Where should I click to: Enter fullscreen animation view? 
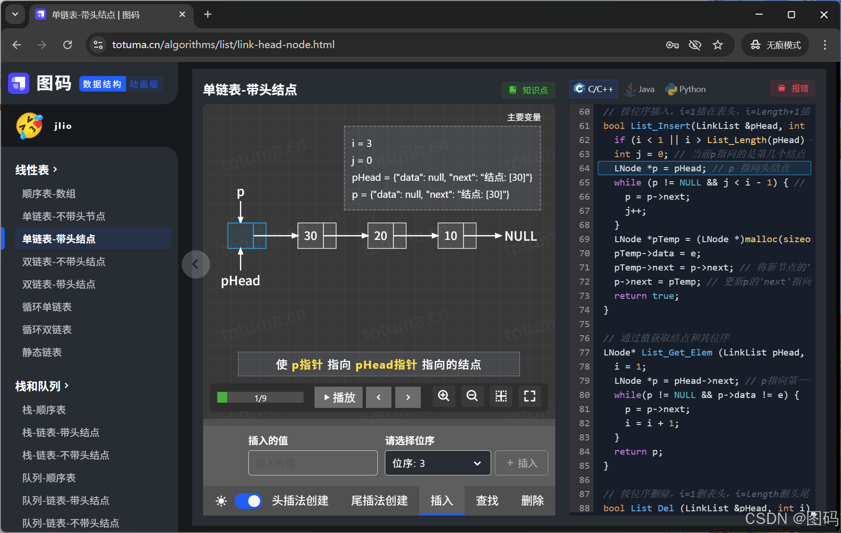tap(530, 396)
